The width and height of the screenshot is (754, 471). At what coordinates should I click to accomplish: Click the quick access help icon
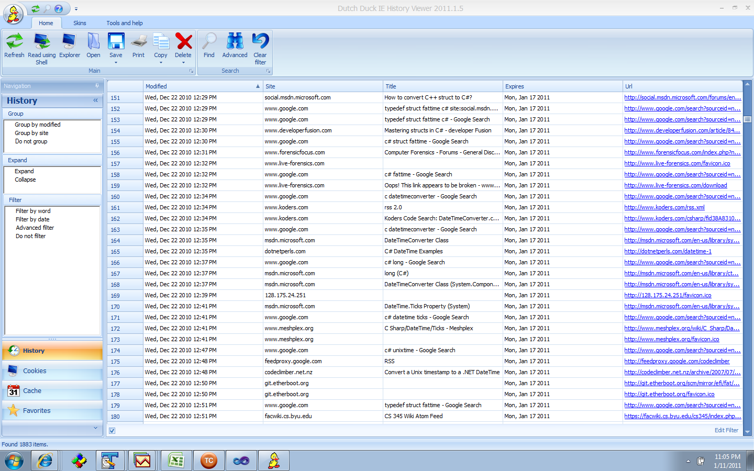click(x=59, y=9)
